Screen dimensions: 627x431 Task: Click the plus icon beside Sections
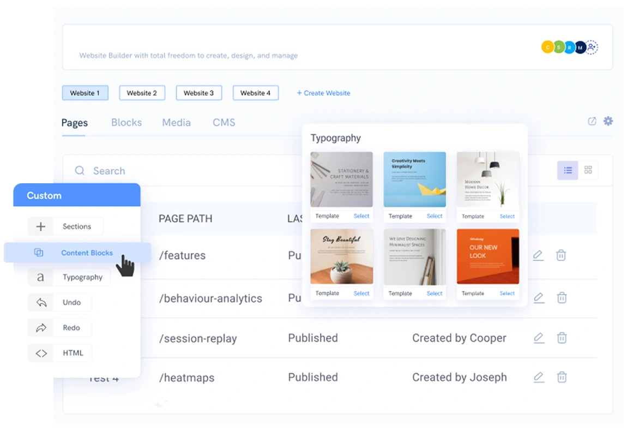41,226
